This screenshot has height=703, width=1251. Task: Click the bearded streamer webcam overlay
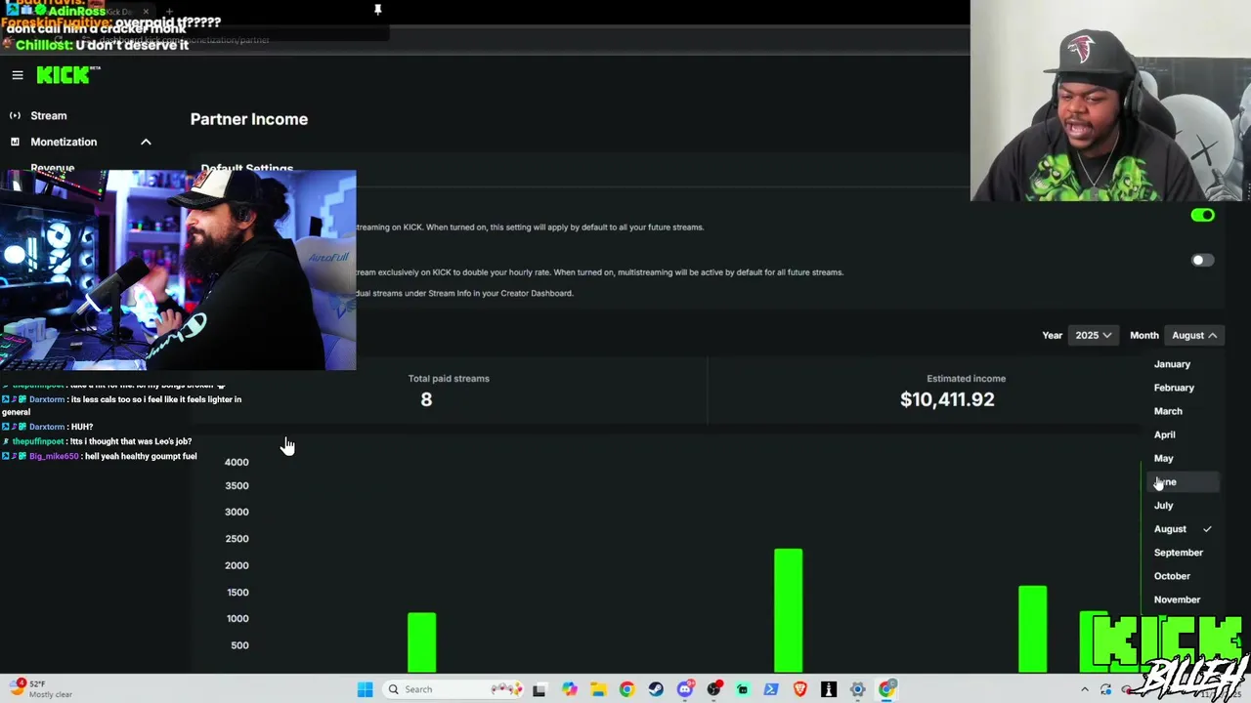[x=178, y=270]
